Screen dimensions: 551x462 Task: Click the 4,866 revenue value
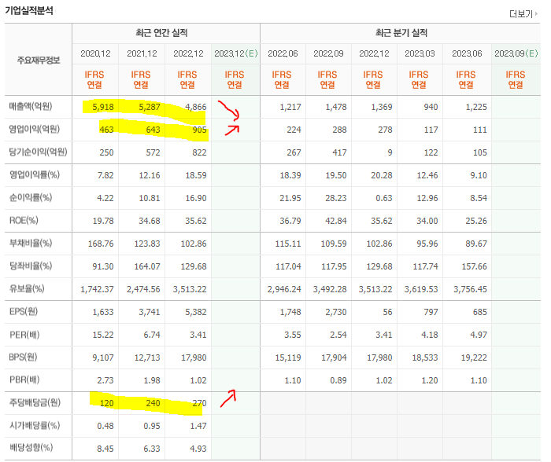(x=196, y=107)
